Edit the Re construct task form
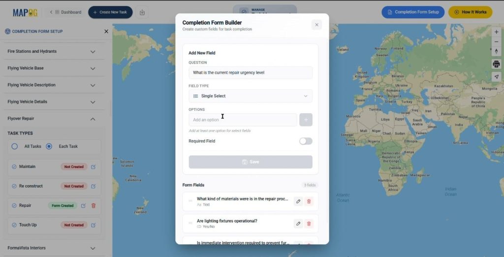Image resolution: width=504 pixels, height=257 pixels. point(93,186)
